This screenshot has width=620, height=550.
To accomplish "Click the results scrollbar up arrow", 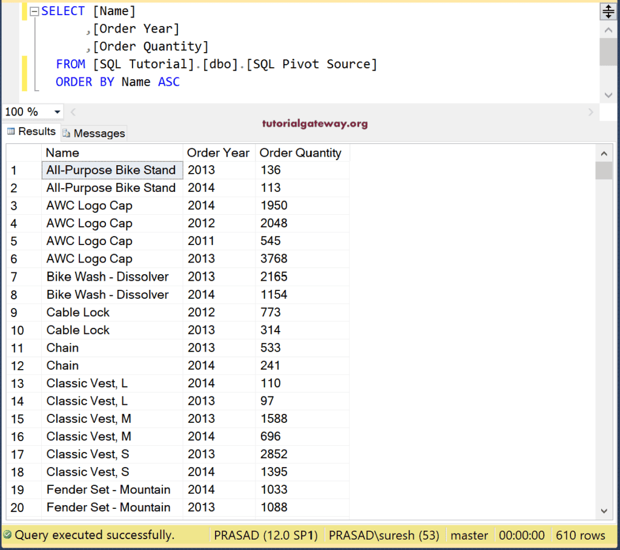I will (604, 154).
